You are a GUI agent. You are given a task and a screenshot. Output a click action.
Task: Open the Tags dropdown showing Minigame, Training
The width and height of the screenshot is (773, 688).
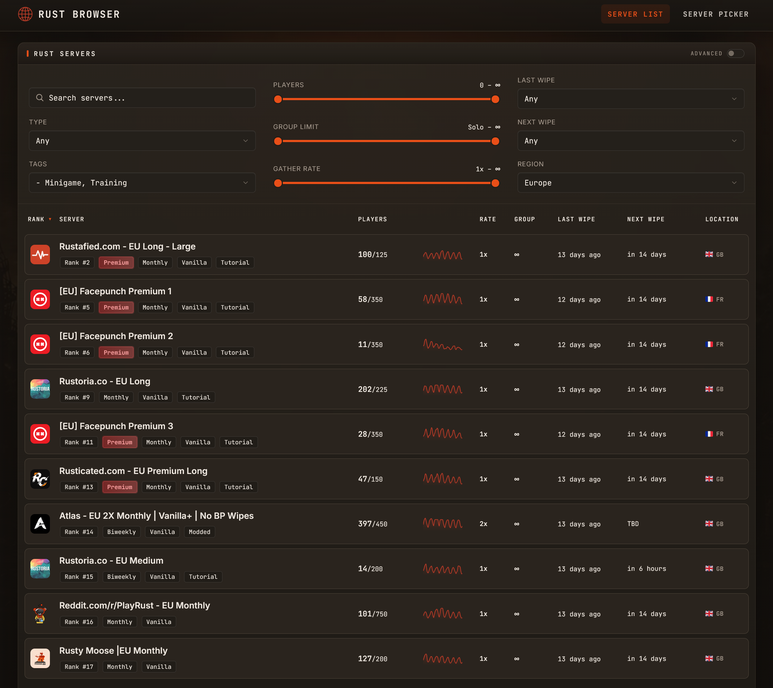pos(142,183)
